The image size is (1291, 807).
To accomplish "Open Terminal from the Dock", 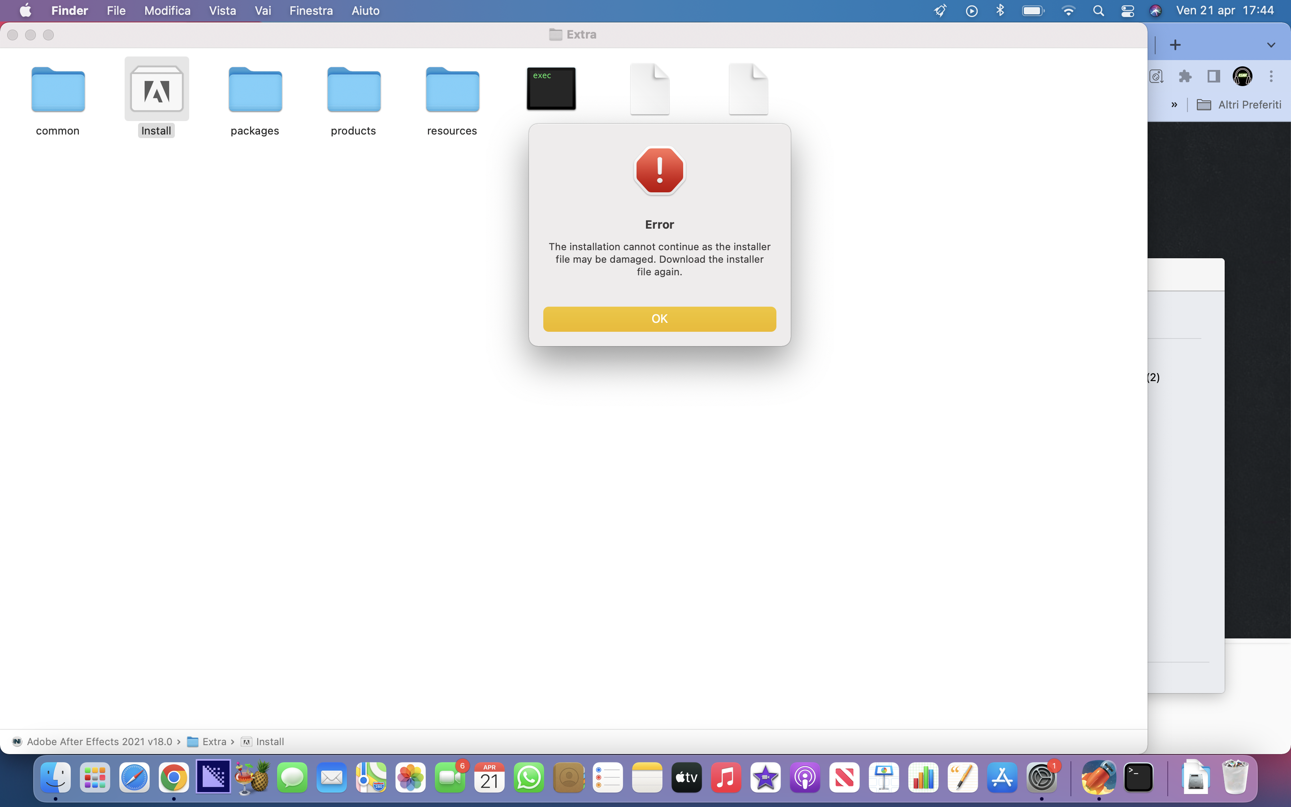I will pyautogui.click(x=1139, y=778).
